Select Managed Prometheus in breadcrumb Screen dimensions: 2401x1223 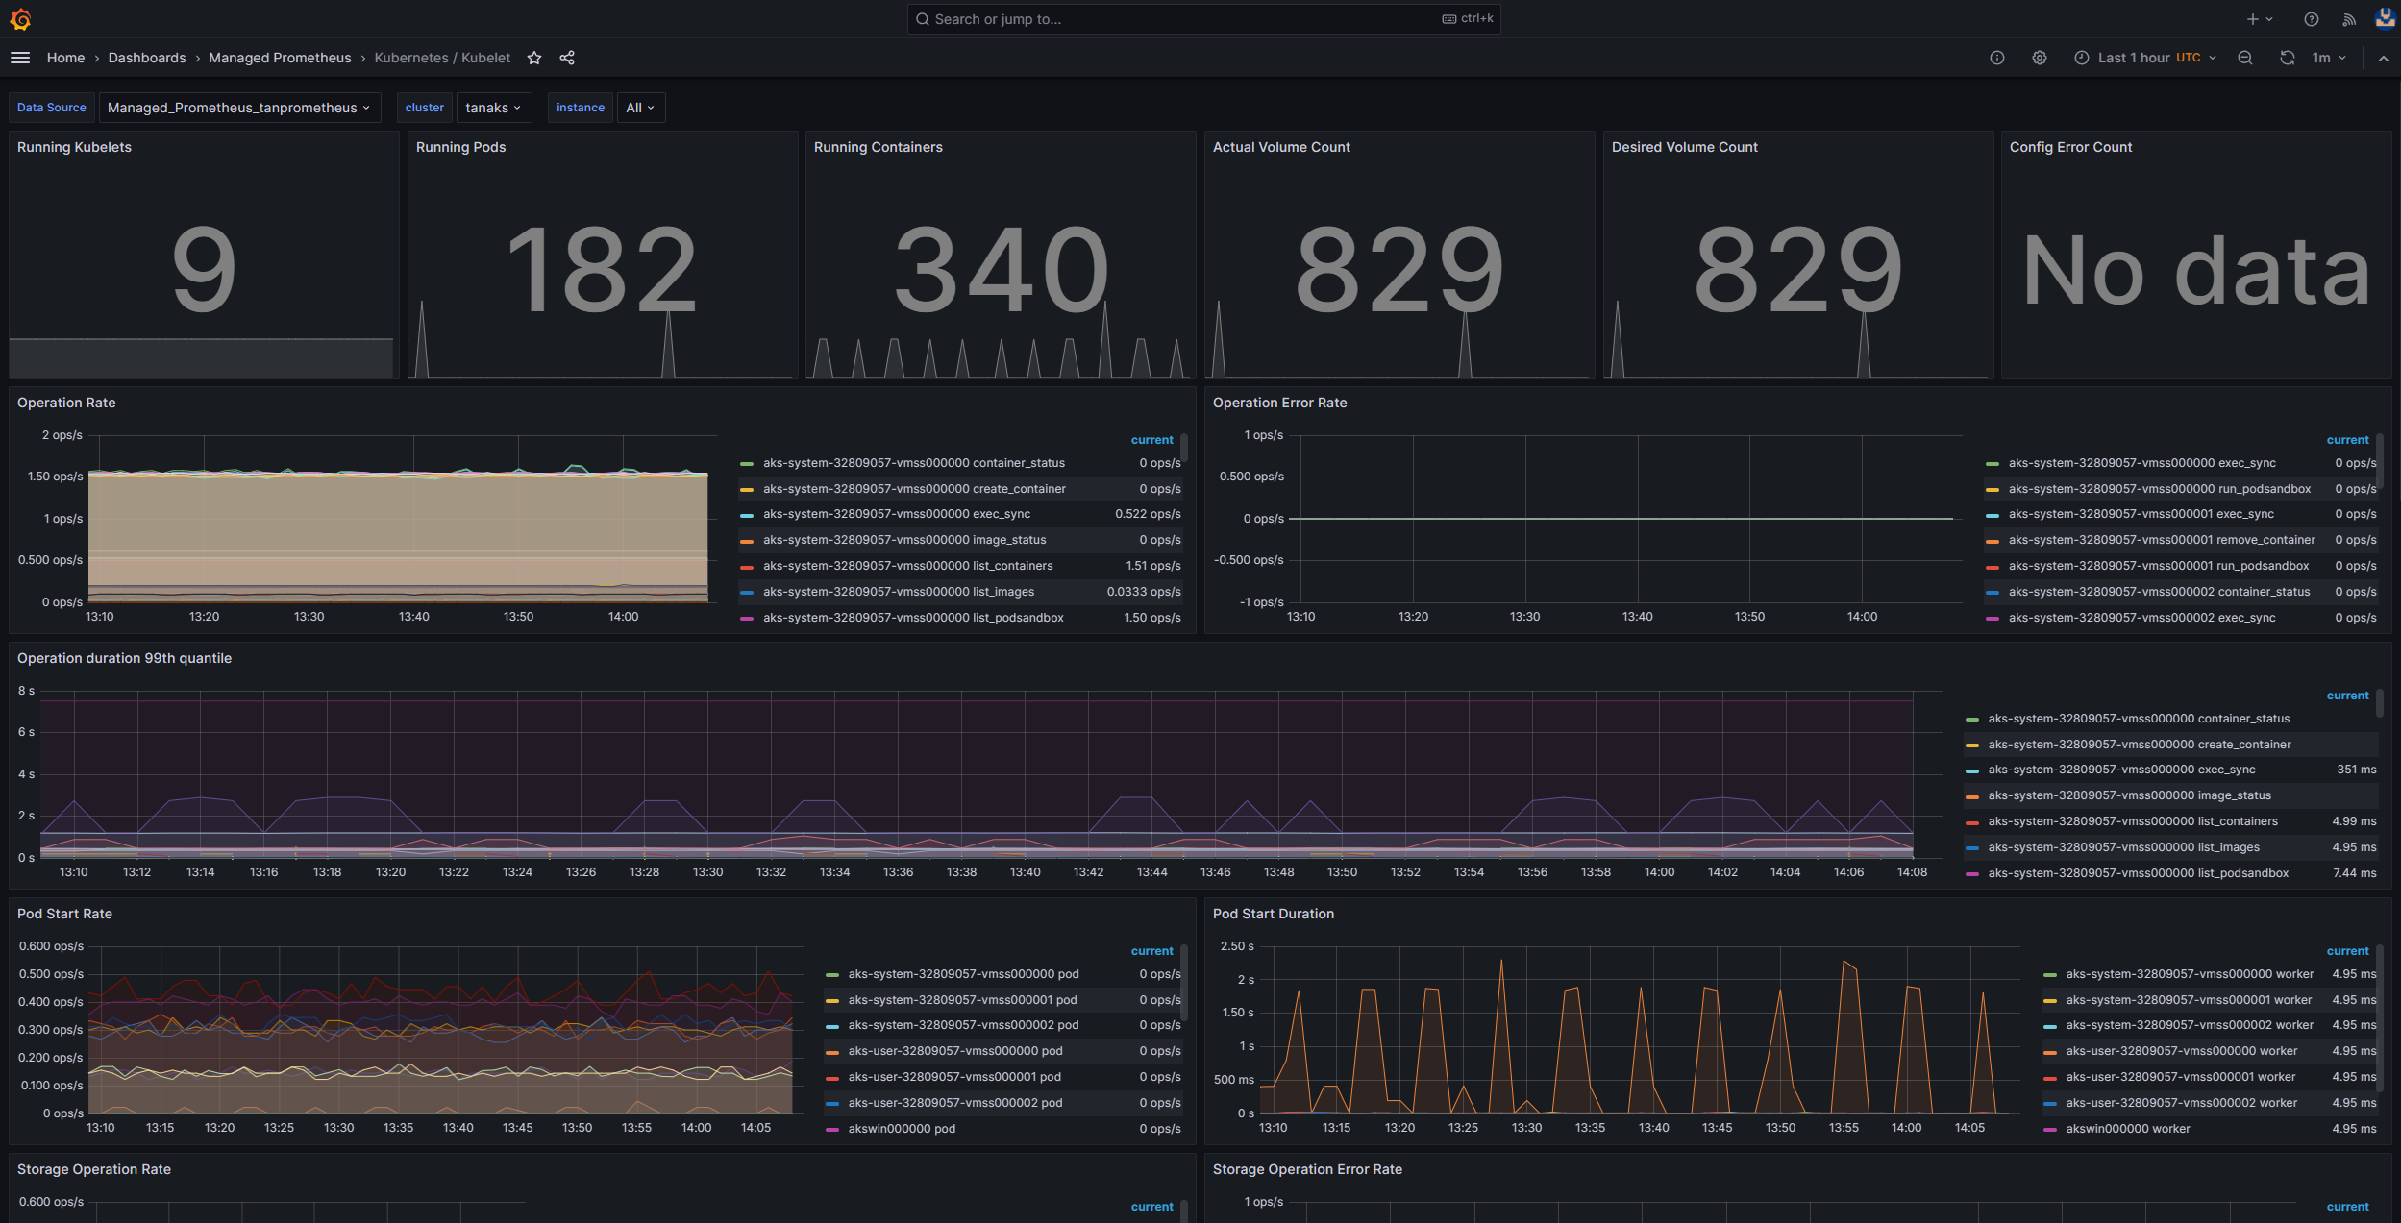click(280, 58)
